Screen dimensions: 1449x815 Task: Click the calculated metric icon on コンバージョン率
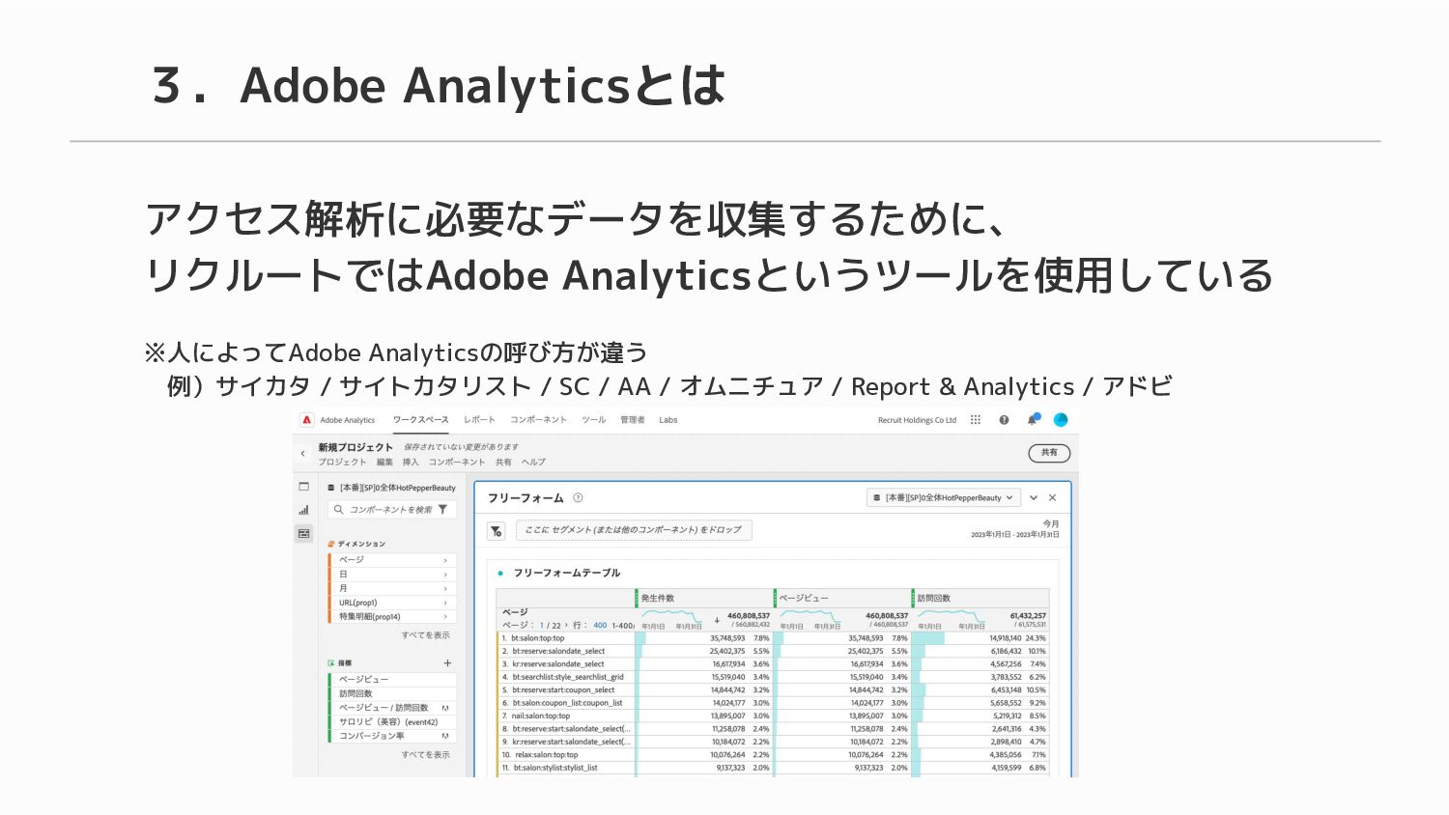click(x=445, y=736)
